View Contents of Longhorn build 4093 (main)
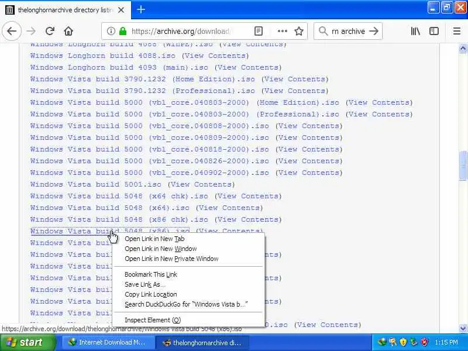Image resolution: width=468 pixels, height=351 pixels. 248,67
